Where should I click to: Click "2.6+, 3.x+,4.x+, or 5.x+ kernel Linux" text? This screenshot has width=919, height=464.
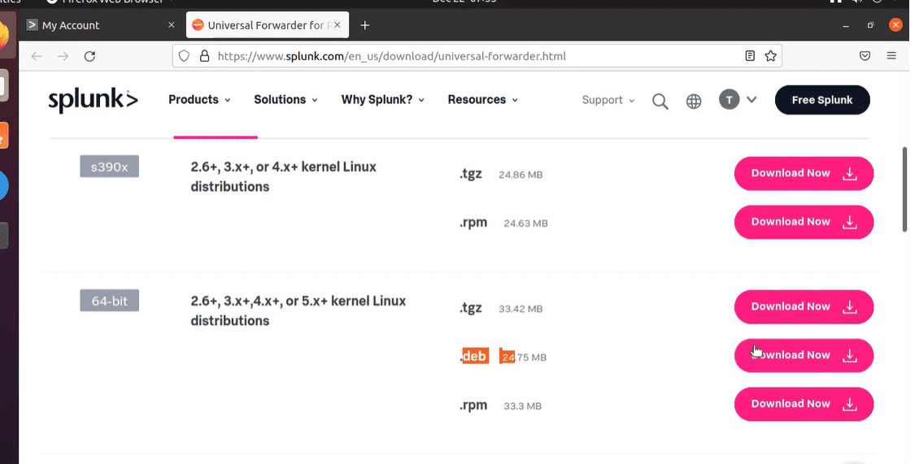click(x=298, y=301)
